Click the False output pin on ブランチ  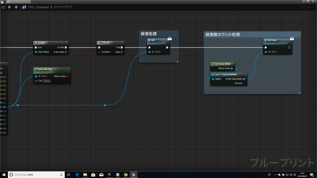coord(122,52)
